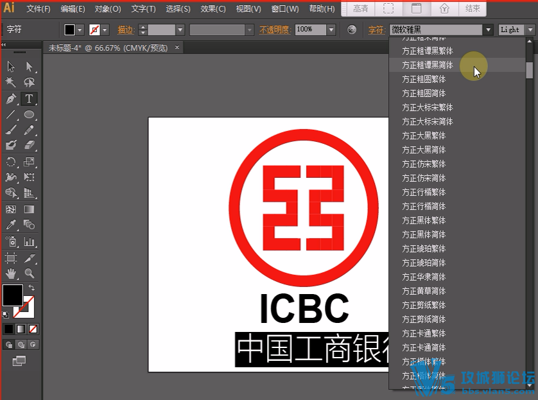Screen dimensions: 538x400
Task: Choose font 方正粗圆简体
Action: click(x=424, y=93)
